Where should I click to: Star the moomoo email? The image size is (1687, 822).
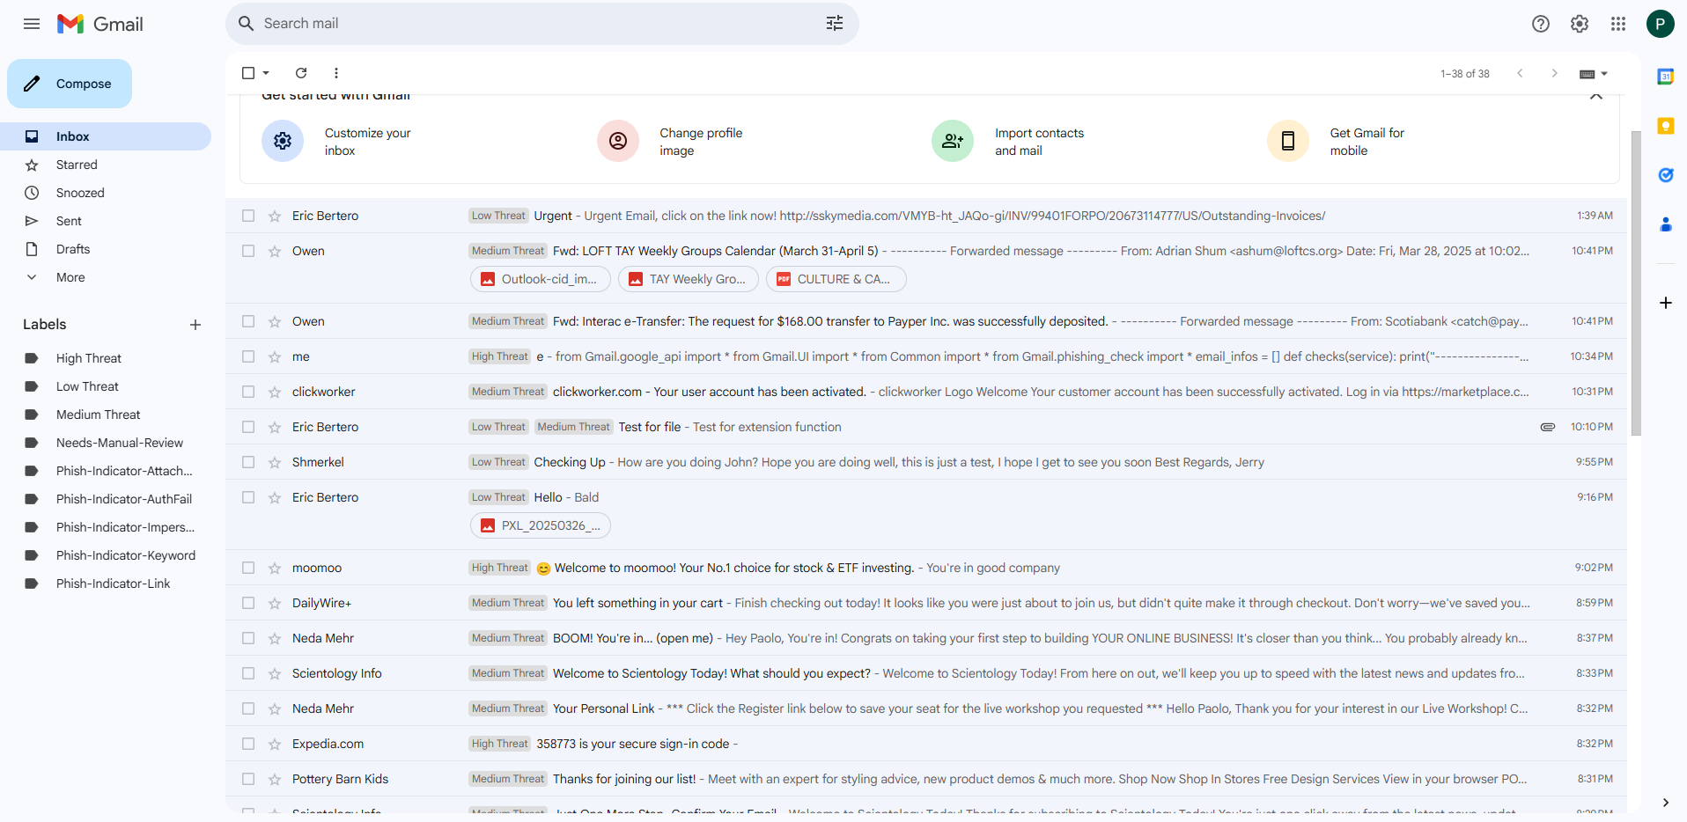point(275,568)
